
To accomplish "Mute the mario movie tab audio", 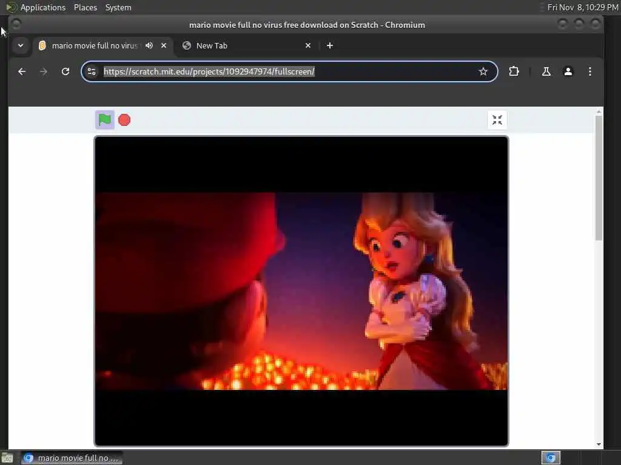I will coord(149,45).
